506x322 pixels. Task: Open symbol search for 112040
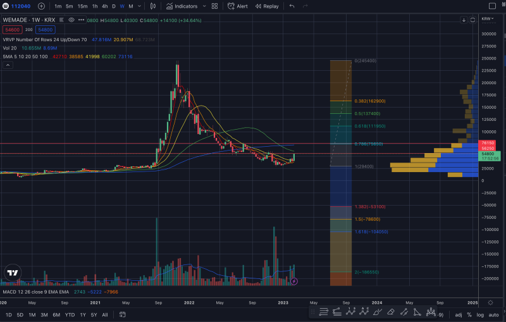tap(17, 6)
